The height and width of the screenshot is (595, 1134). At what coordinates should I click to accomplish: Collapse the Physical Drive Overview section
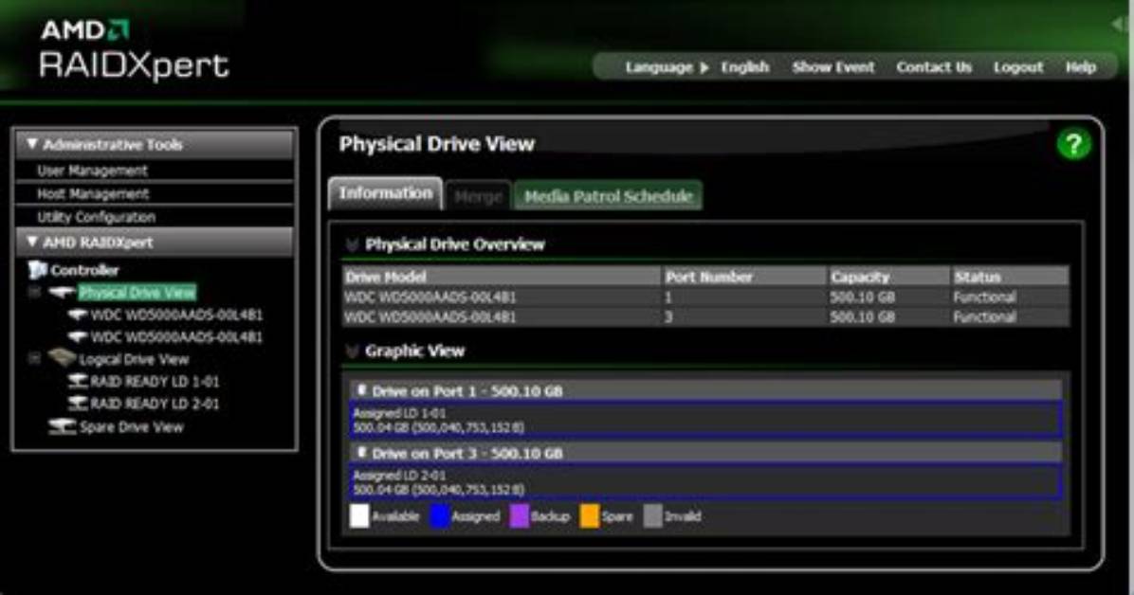click(x=352, y=244)
